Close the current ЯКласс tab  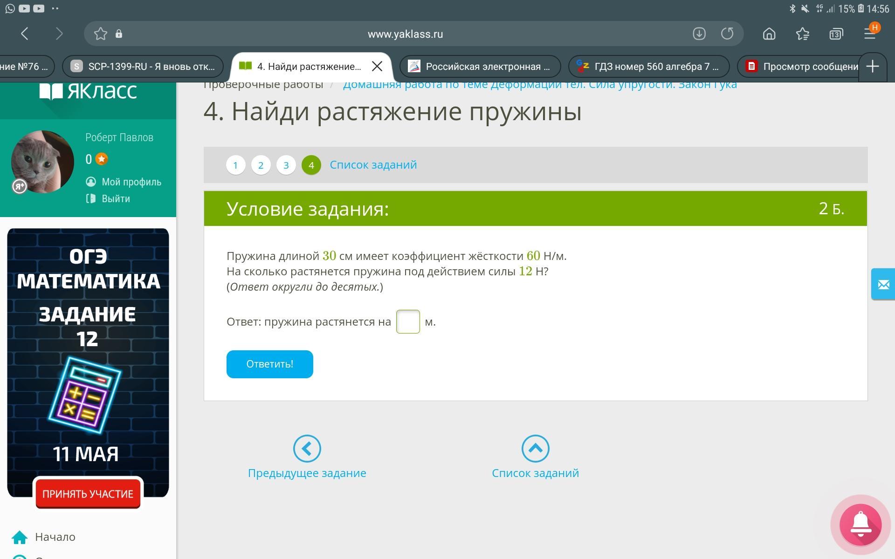click(377, 67)
